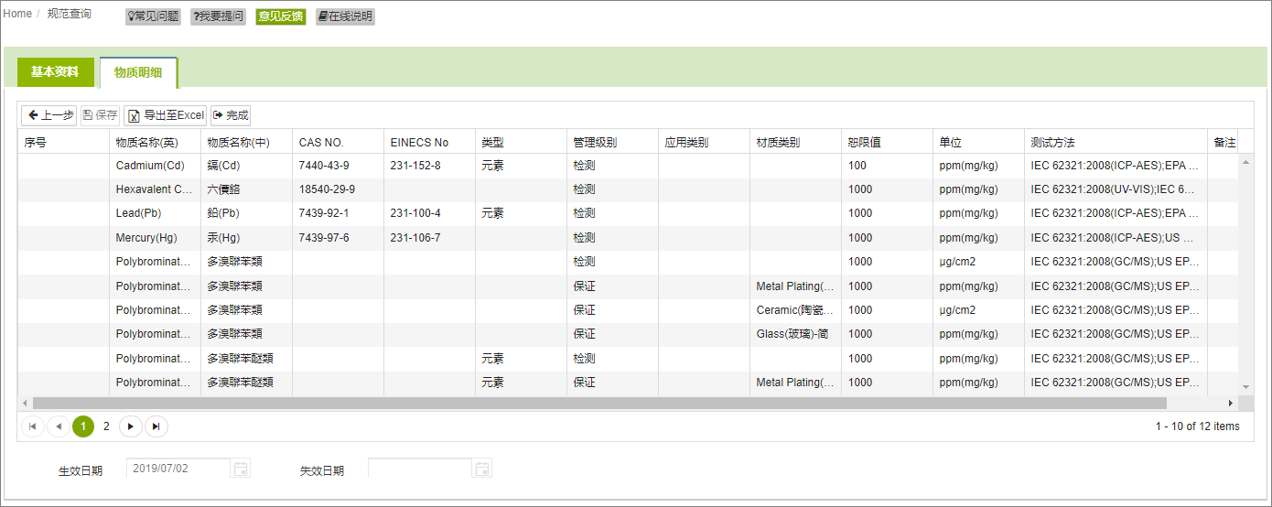Screen dimensions: 1272x507
Task: Click the 意见反馈 feedback button
Action: (x=280, y=16)
